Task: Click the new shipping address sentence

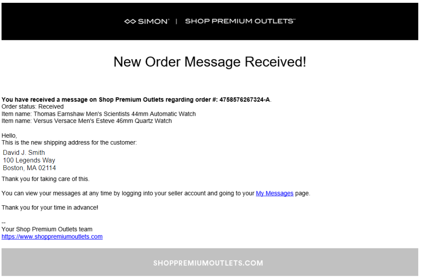Action: (69, 142)
